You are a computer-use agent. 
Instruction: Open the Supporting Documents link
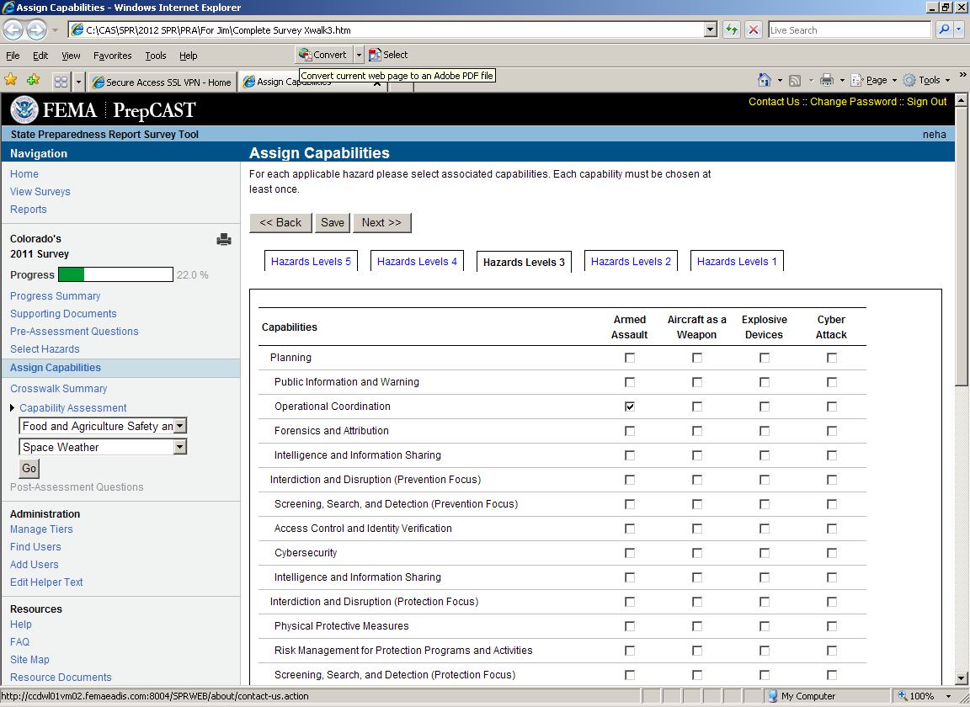click(63, 314)
